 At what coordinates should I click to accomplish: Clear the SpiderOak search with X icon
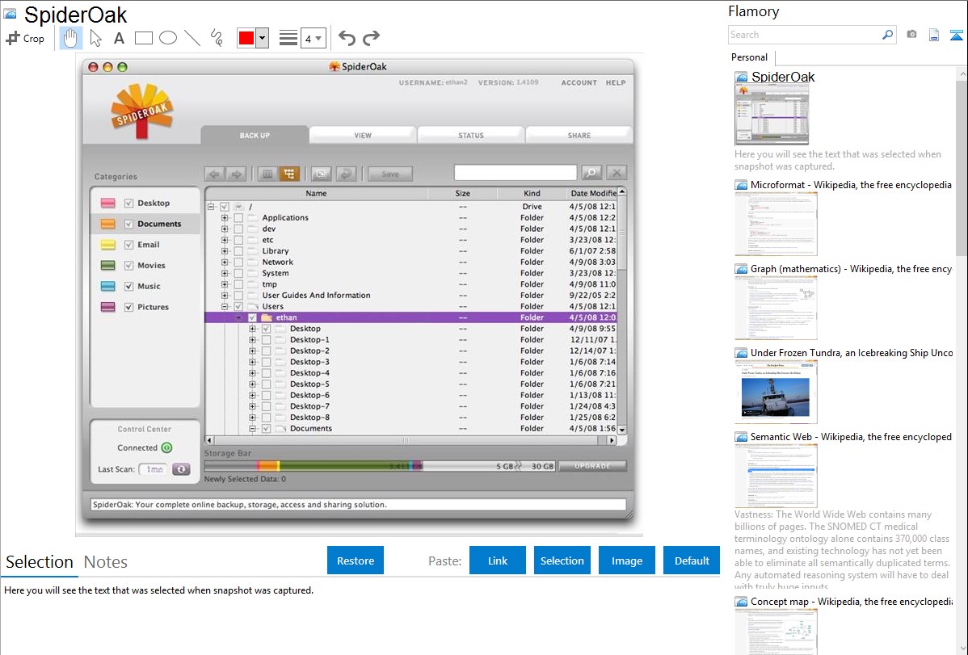617,173
